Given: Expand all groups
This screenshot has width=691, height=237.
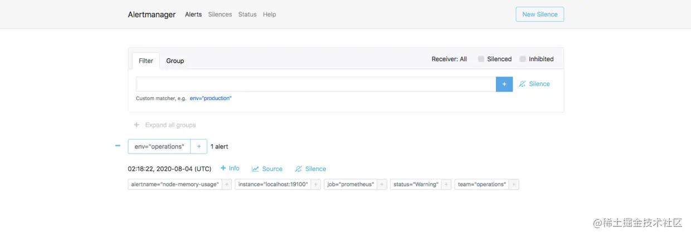Looking at the screenshot, I should pos(165,125).
